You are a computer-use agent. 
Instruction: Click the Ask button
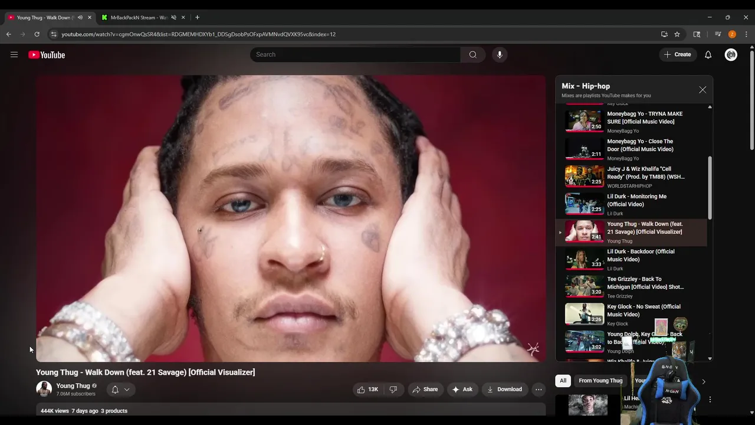[x=462, y=390]
